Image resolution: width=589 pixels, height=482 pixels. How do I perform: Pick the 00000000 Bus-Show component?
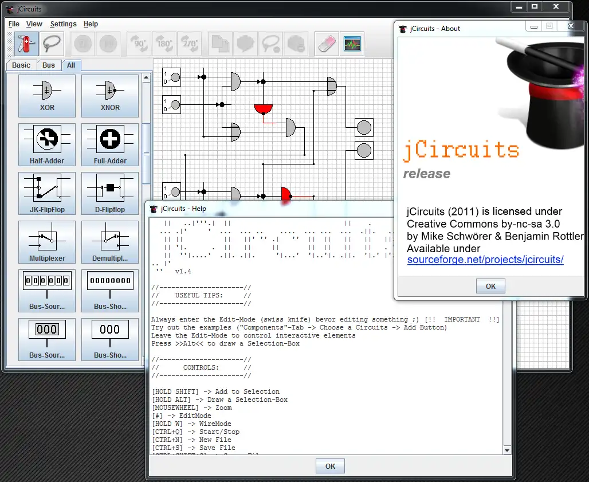click(x=110, y=291)
